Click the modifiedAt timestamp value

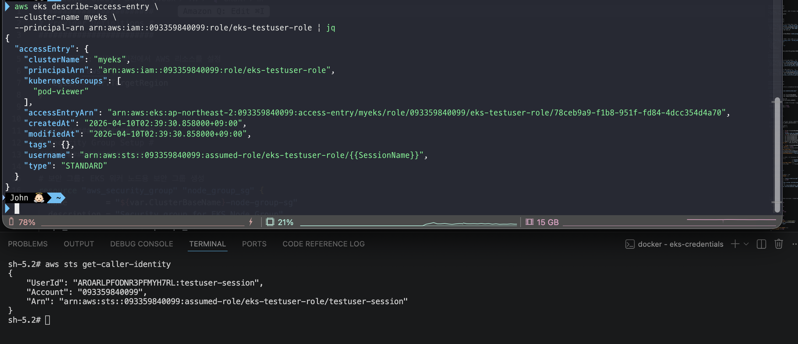click(168, 134)
